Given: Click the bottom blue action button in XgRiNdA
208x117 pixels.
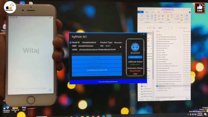Looking at the screenshot, I should (97, 74).
